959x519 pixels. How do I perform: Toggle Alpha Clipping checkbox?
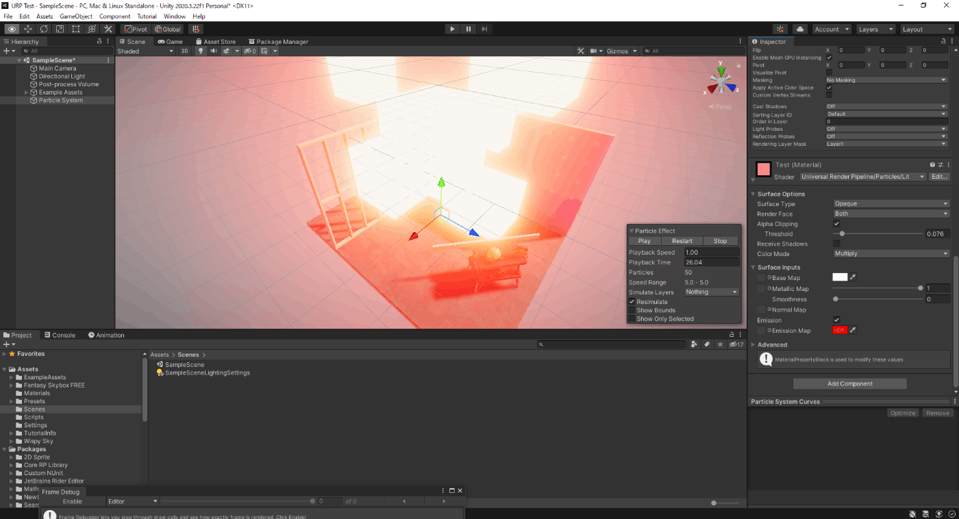pos(836,224)
